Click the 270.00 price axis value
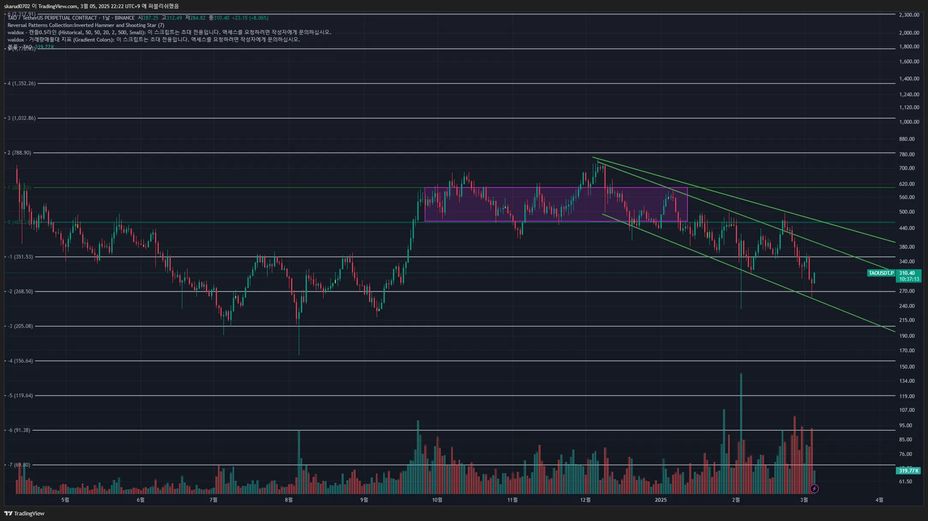The image size is (928, 521). 907,291
